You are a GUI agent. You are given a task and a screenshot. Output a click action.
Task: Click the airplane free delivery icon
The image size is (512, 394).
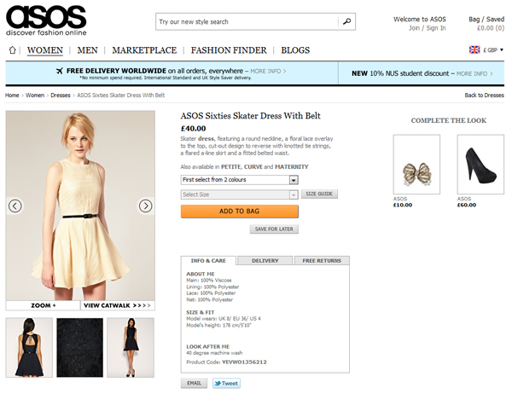point(60,71)
